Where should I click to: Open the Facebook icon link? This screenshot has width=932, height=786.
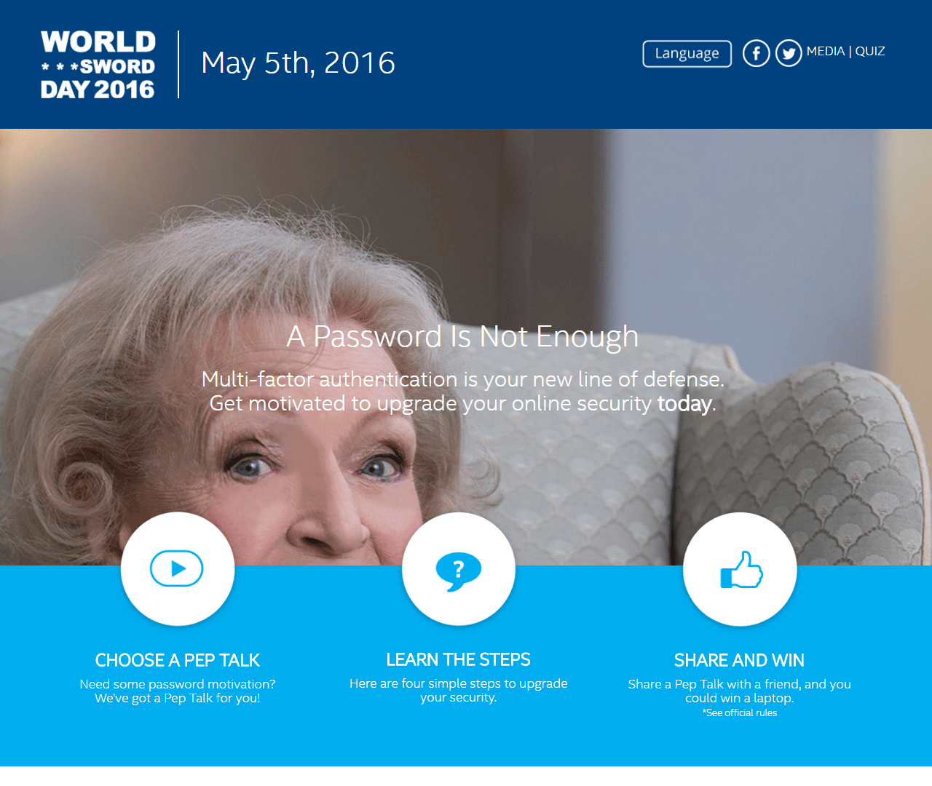756,53
